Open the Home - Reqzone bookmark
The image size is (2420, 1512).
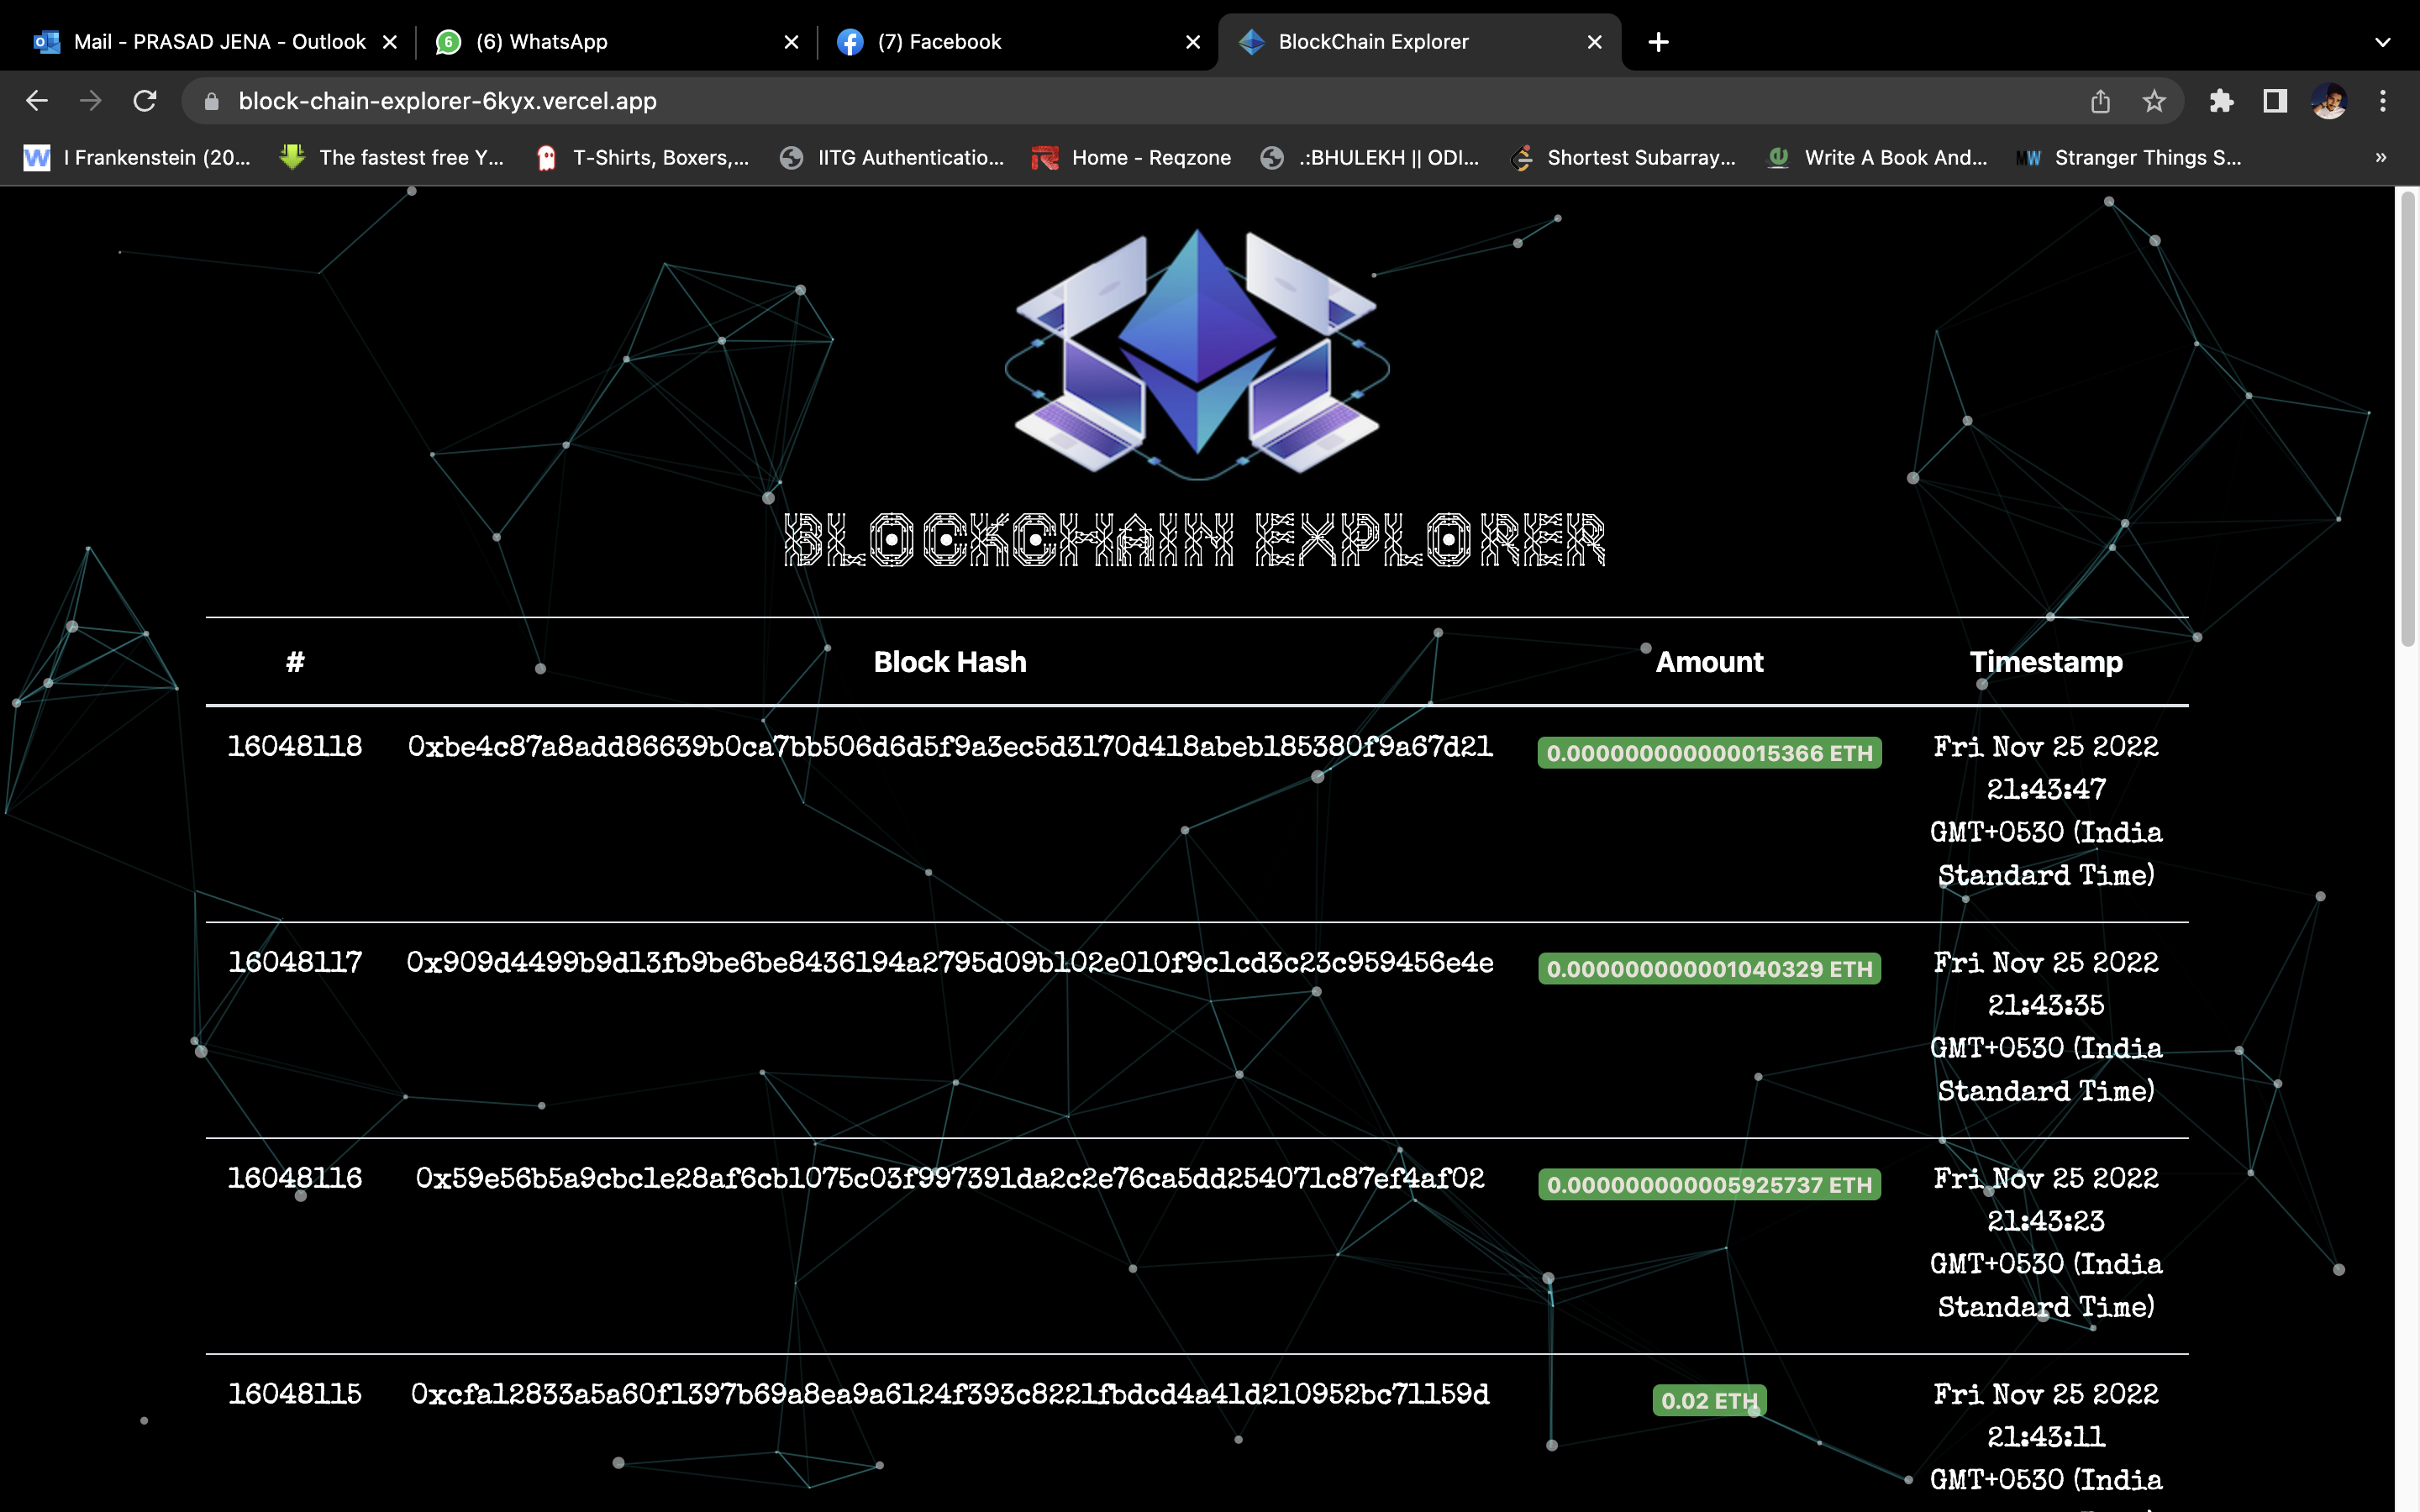click(x=1132, y=158)
